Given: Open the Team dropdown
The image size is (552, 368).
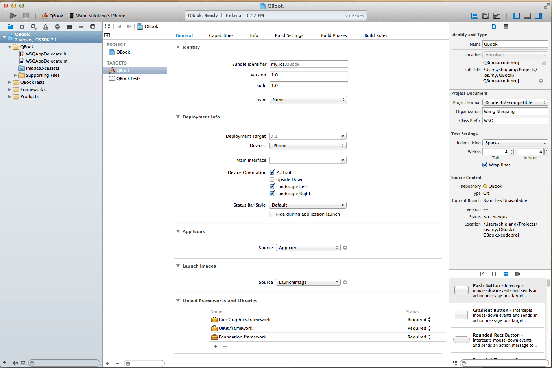Looking at the screenshot, I should point(308,100).
